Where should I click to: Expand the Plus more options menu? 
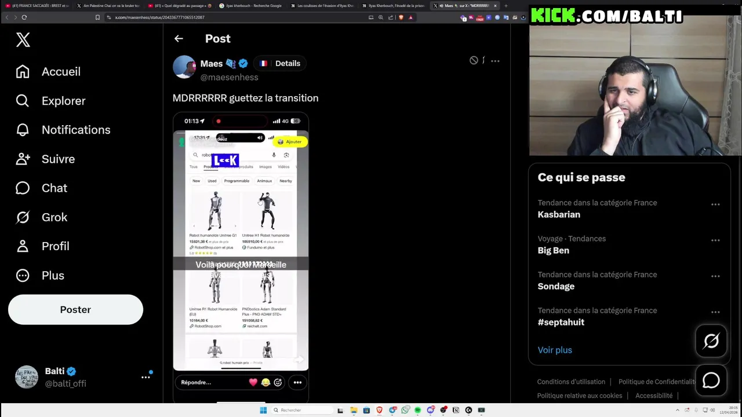click(x=40, y=275)
